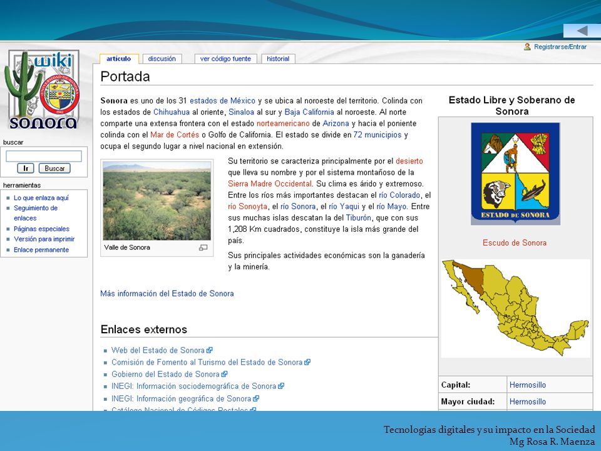Follow the río Colorado link
The height and width of the screenshot is (451, 601).
[399, 195]
